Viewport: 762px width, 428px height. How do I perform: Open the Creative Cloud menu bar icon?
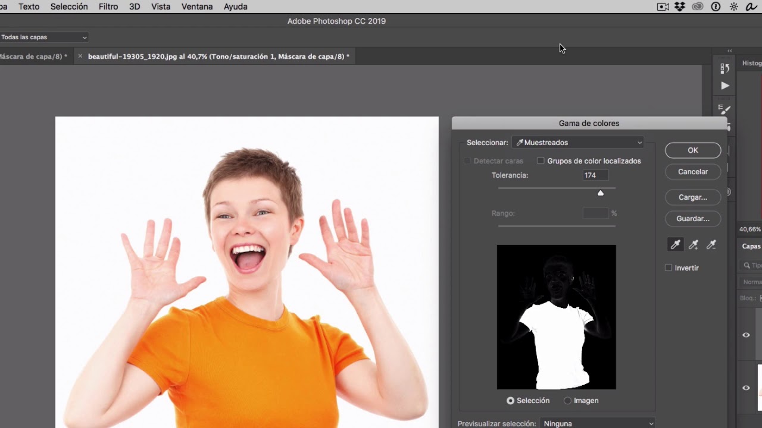pyautogui.click(x=698, y=7)
